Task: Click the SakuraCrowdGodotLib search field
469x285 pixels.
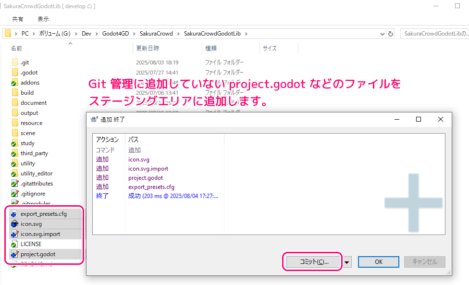Action: click(x=435, y=34)
